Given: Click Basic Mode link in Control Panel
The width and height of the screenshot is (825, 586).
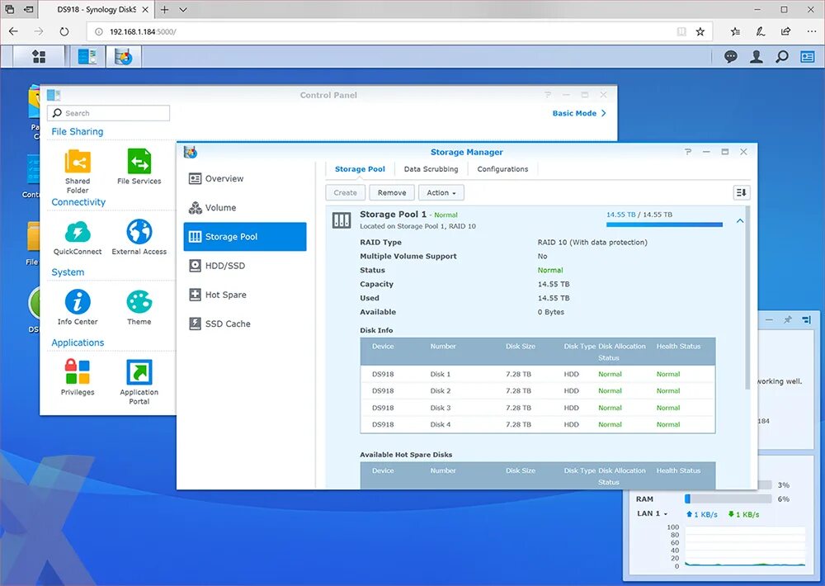Looking at the screenshot, I should pos(579,113).
